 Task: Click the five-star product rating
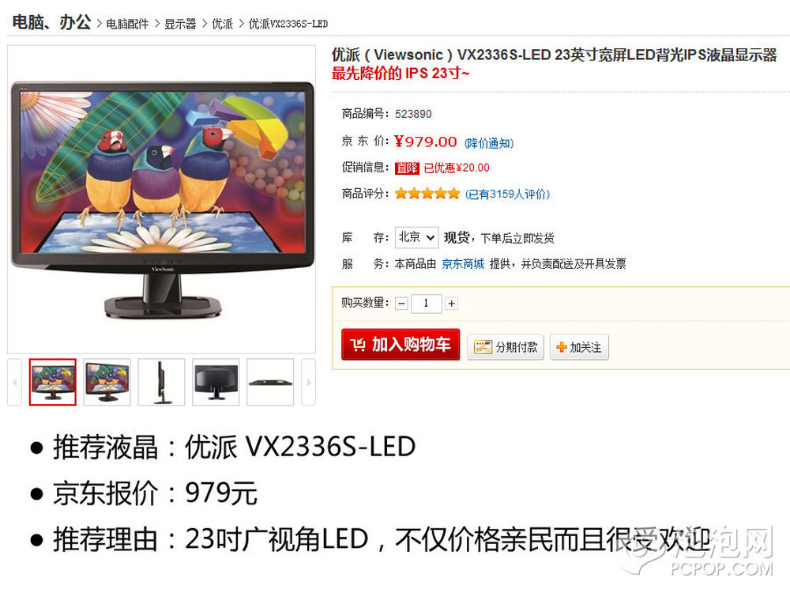point(427,194)
